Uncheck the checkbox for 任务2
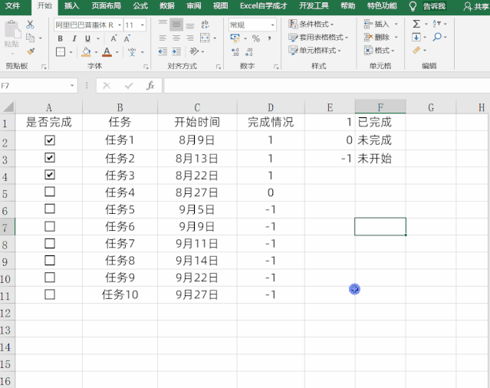 point(50,157)
